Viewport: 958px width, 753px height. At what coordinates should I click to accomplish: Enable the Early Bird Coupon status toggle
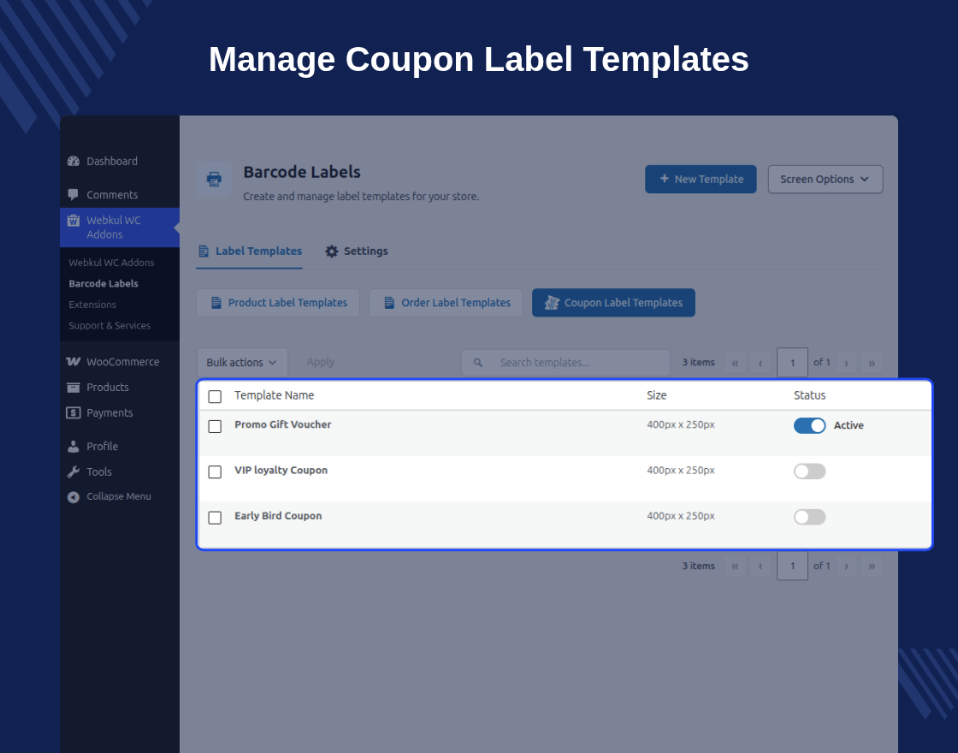tap(809, 517)
